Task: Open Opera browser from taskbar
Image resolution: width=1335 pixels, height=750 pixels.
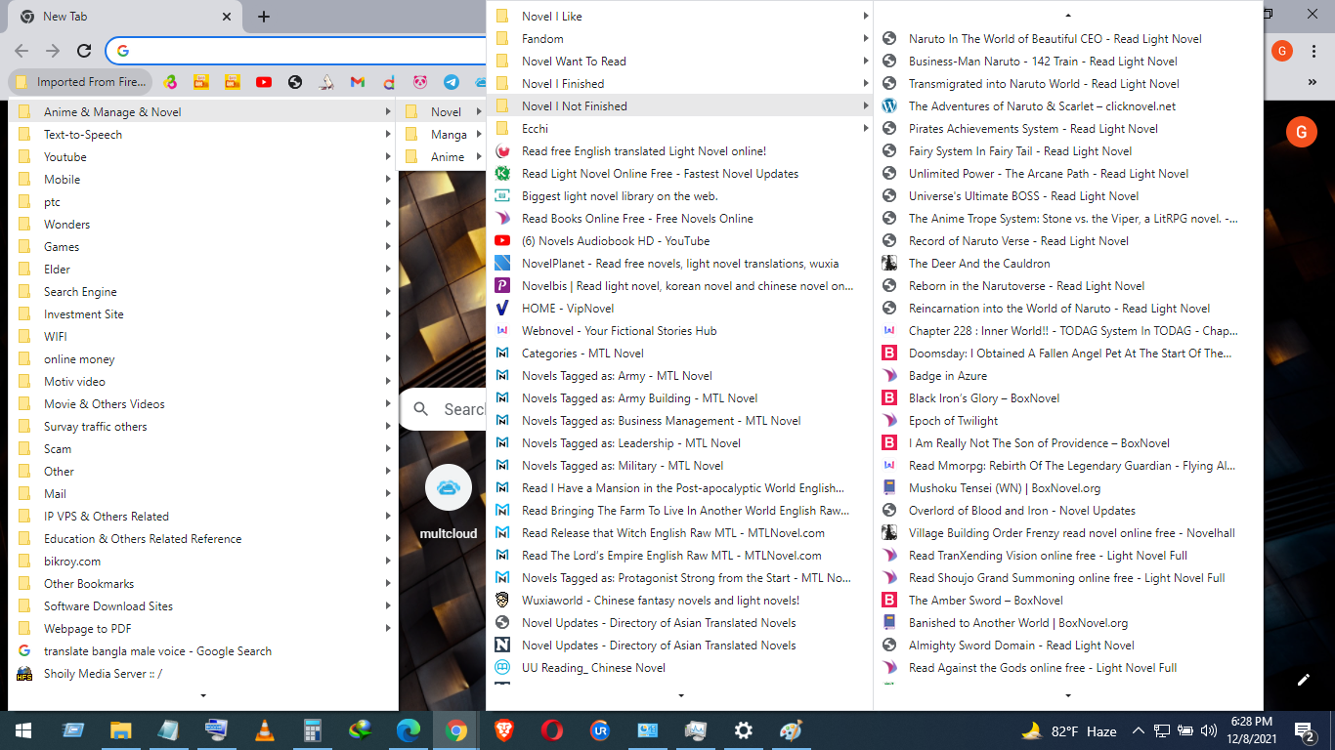Action: pyautogui.click(x=552, y=730)
